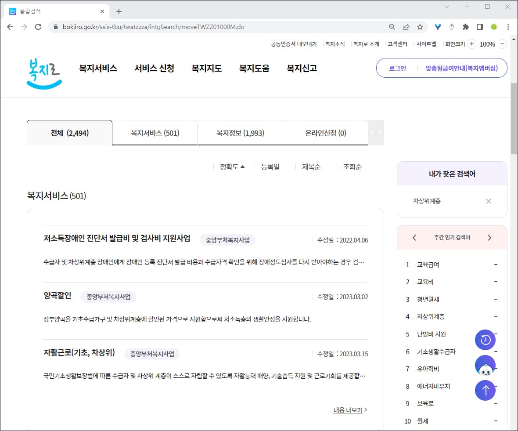Screen dimensions: 518x431
Task: Open recent search history floating icon
Action: [x=485, y=340]
